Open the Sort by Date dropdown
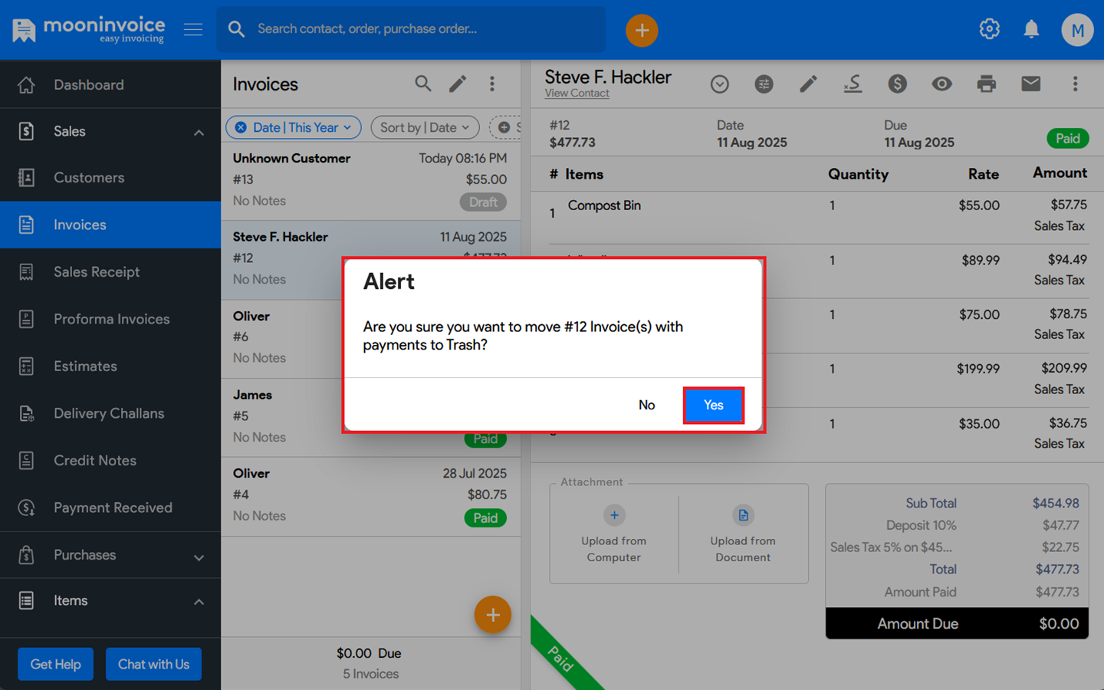Viewport: 1104px width, 690px height. [425, 127]
